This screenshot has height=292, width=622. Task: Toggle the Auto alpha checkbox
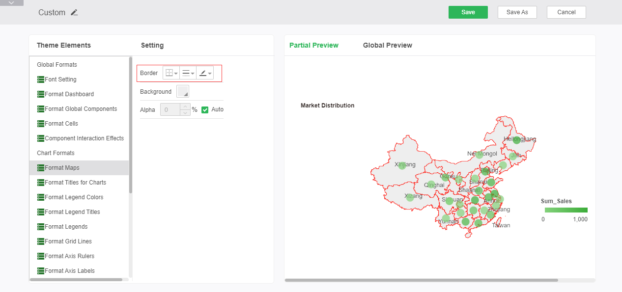tap(205, 110)
